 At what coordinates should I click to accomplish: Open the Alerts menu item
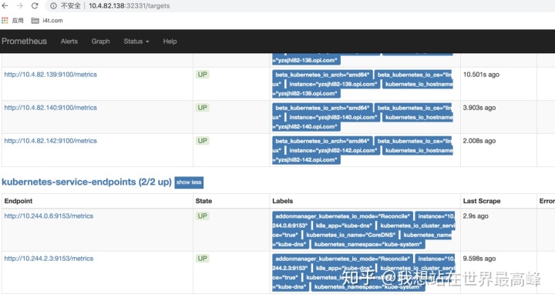(x=69, y=42)
